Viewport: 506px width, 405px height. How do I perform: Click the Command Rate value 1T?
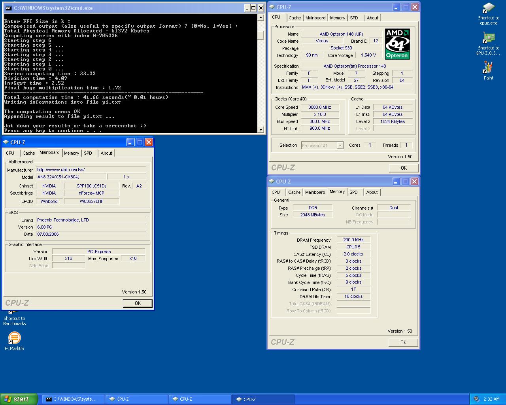click(x=353, y=289)
